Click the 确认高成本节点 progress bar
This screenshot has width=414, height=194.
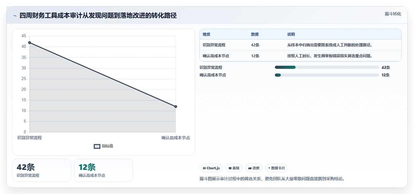pyautogui.click(x=327, y=75)
